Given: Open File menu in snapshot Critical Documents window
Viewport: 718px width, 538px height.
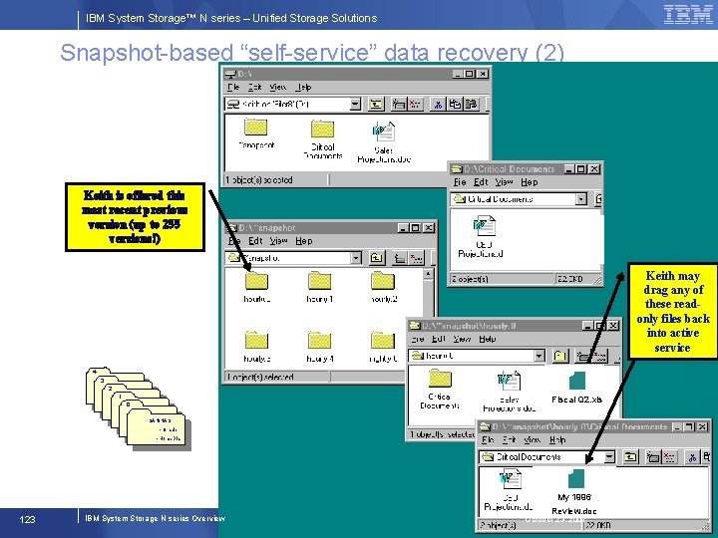Looking at the screenshot, I should click(488, 439).
